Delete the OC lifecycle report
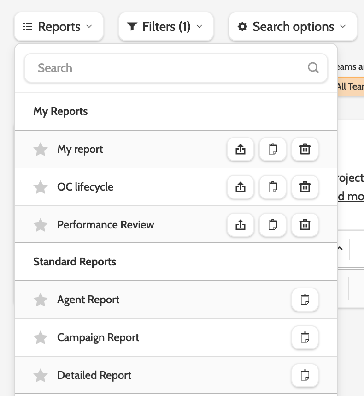The image size is (364, 396). click(x=305, y=187)
